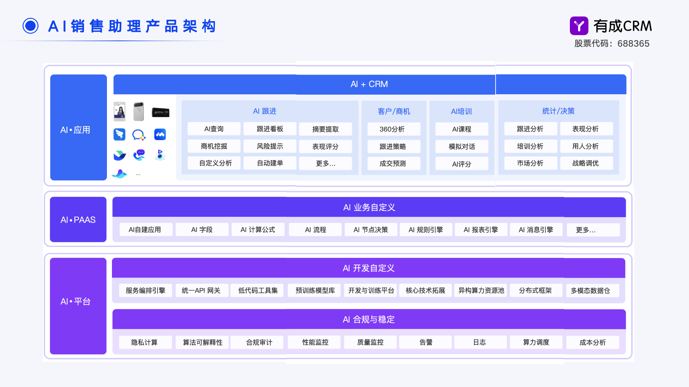Click the AI查询 button
The width and height of the screenshot is (689, 387).
click(x=214, y=129)
